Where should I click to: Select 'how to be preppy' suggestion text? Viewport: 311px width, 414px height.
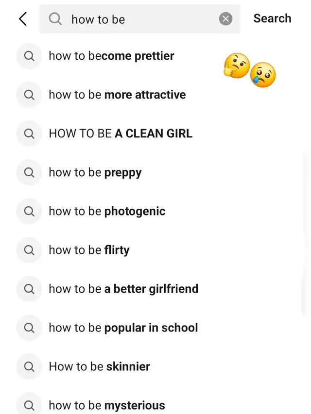[x=95, y=172]
